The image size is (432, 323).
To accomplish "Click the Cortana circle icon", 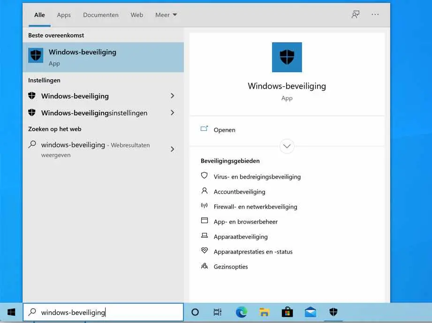I will tap(195, 312).
